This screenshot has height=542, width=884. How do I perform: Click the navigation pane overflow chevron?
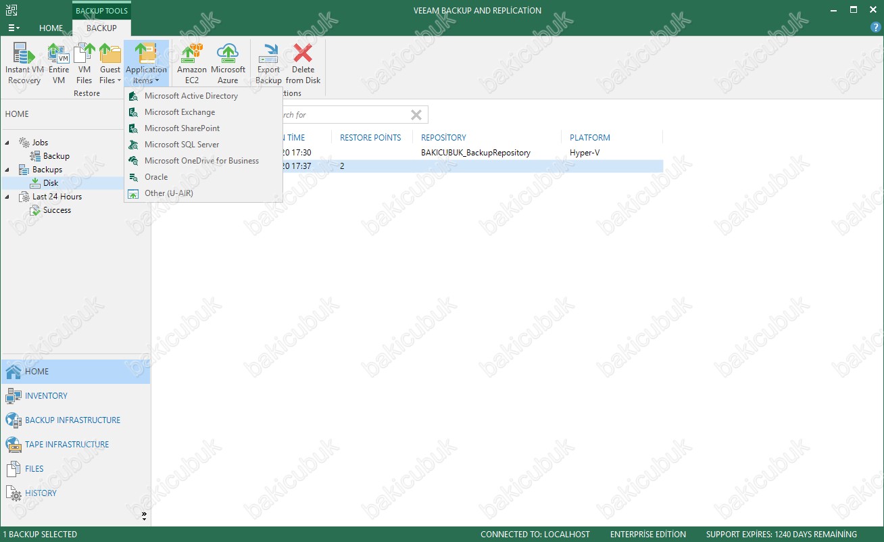pyautogui.click(x=144, y=516)
